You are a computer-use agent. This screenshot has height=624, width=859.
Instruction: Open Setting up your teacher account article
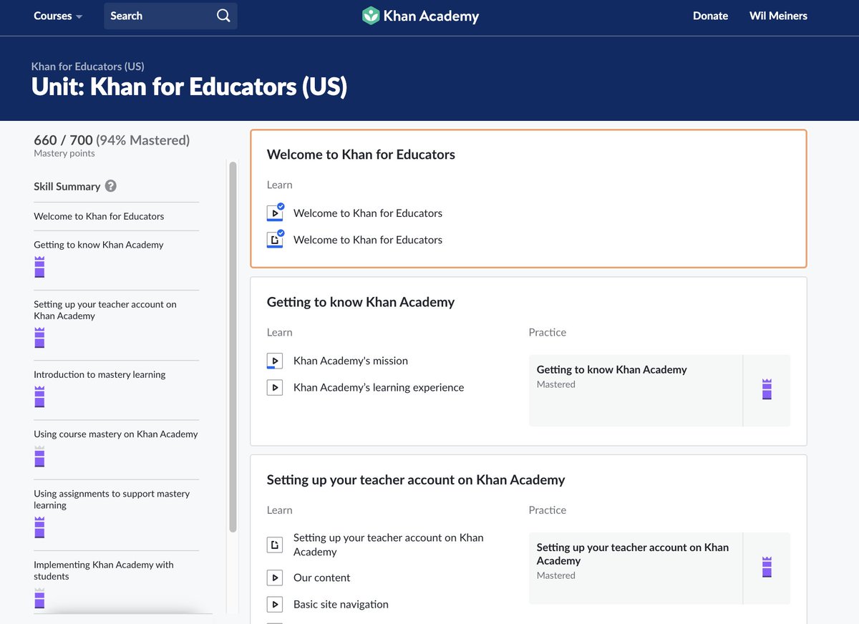pyautogui.click(x=389, y=545)
